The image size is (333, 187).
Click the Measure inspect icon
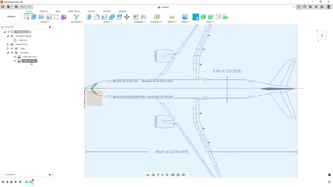click(172, 17)
